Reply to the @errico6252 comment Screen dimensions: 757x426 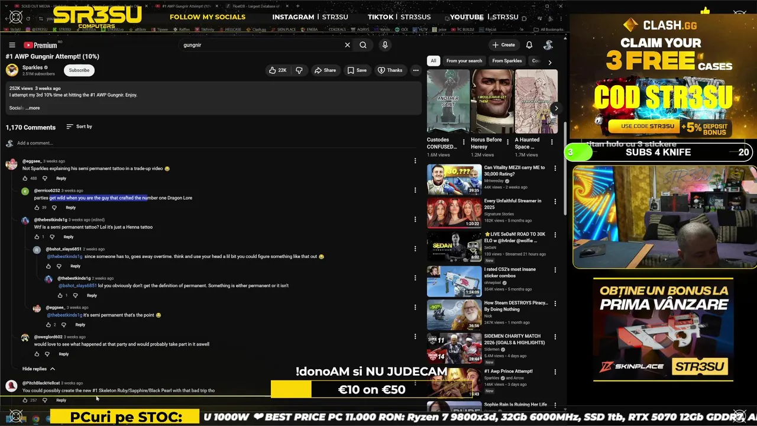(x=70, y=208)
